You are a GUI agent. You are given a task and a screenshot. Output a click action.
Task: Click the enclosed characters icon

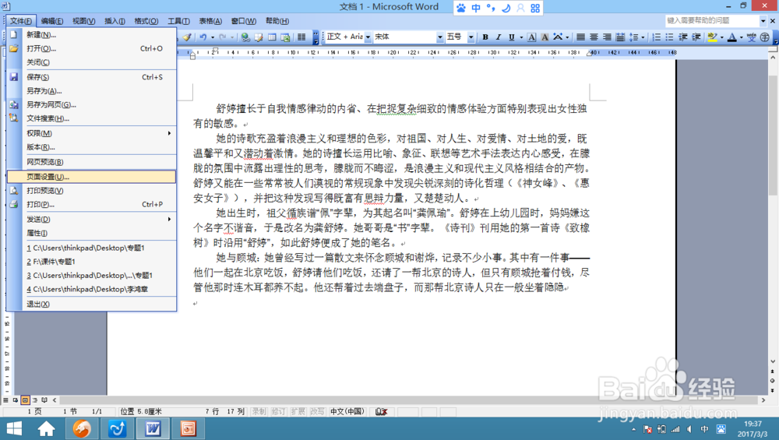(x=765, y=37)
